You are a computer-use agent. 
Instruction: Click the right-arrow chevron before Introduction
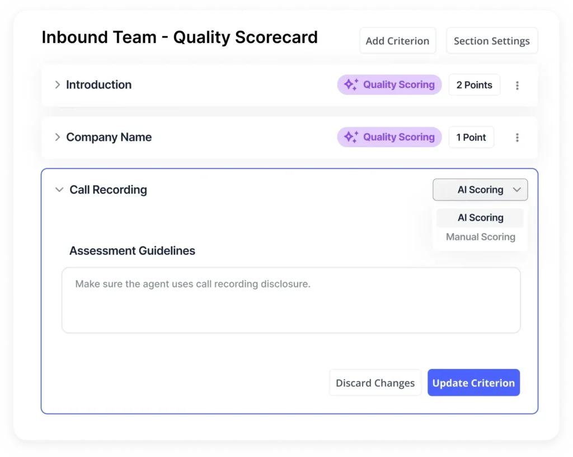(57, 84)
